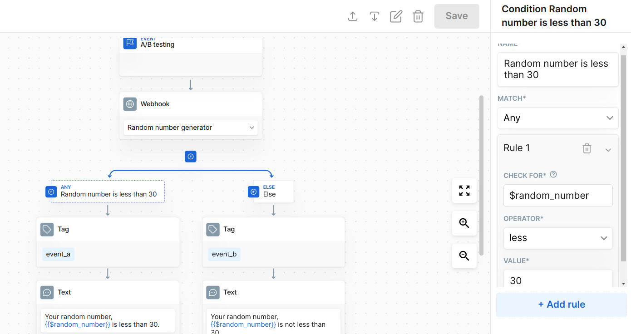Open the Match dropdown showing Any

558,118
